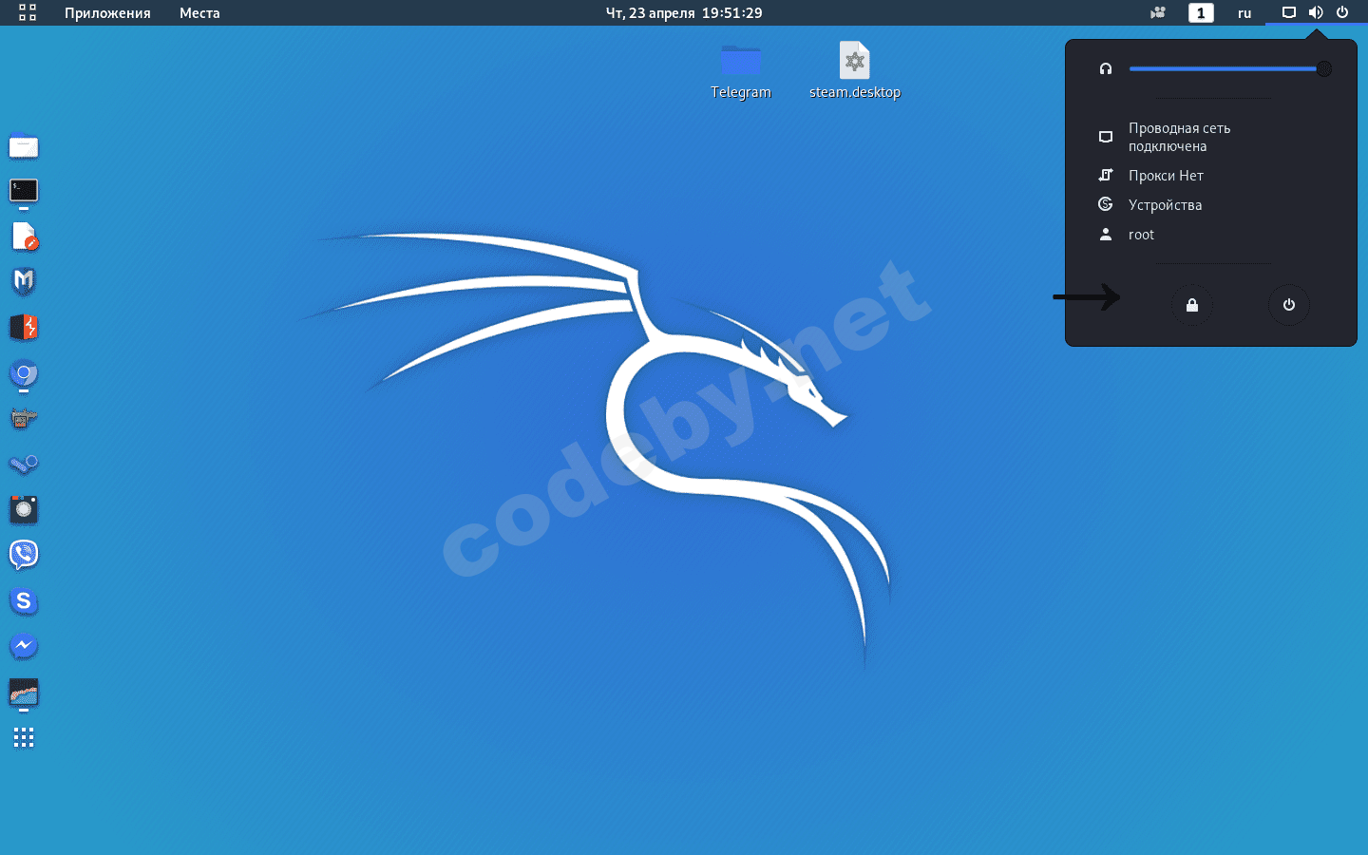The width and height of the screenshot is (1368, 855).
Task: Expand the Устройства devices entry
Action: click(x=1165, y=204)
